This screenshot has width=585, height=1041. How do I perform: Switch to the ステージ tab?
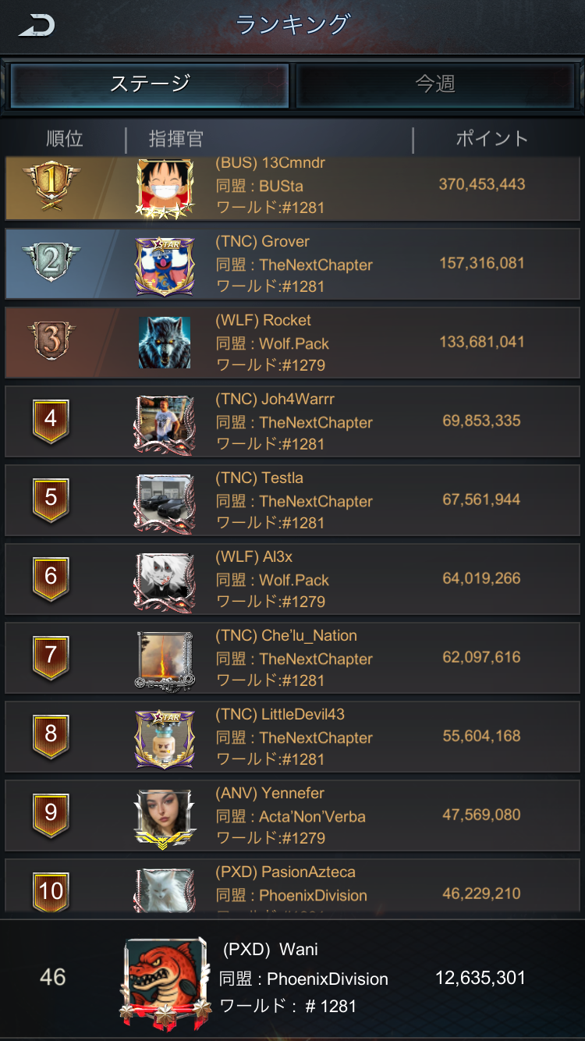coord(149,84)
